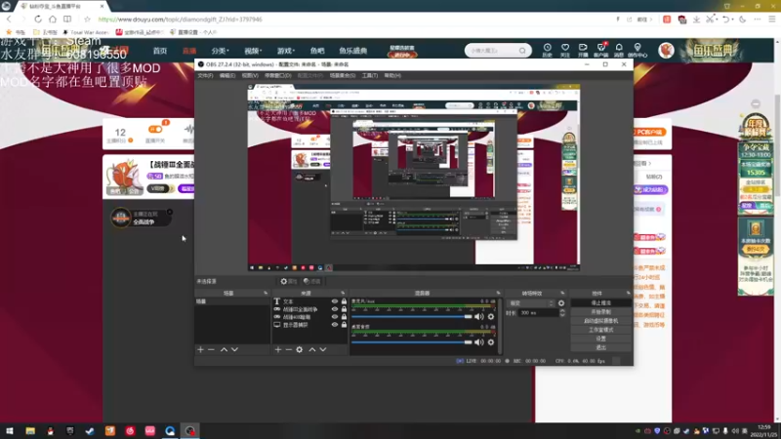Open OBS 编辑(E) menu
The image size is (781, 439).
click(227, 76)
